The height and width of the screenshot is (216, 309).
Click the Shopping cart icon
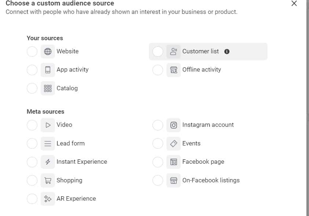coord(48,181)
